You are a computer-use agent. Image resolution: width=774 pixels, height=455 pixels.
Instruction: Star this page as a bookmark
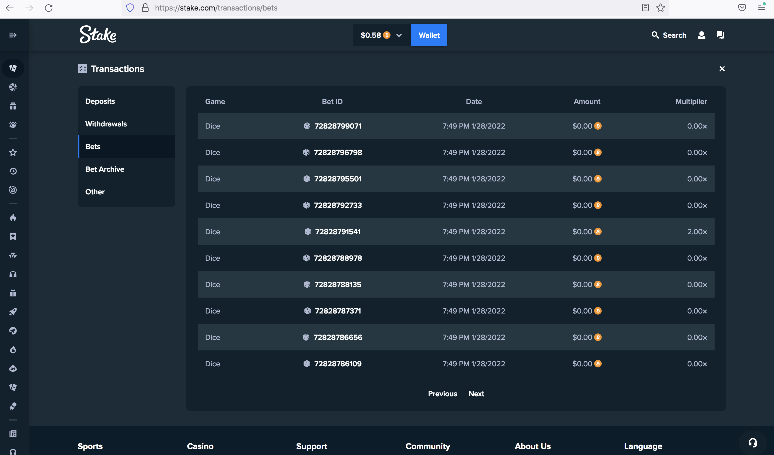(660, 8)
